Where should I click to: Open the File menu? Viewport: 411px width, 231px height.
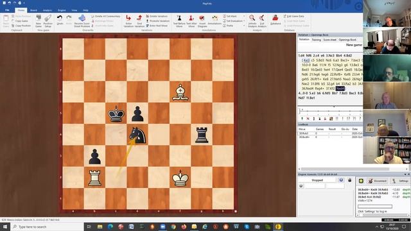7,10
